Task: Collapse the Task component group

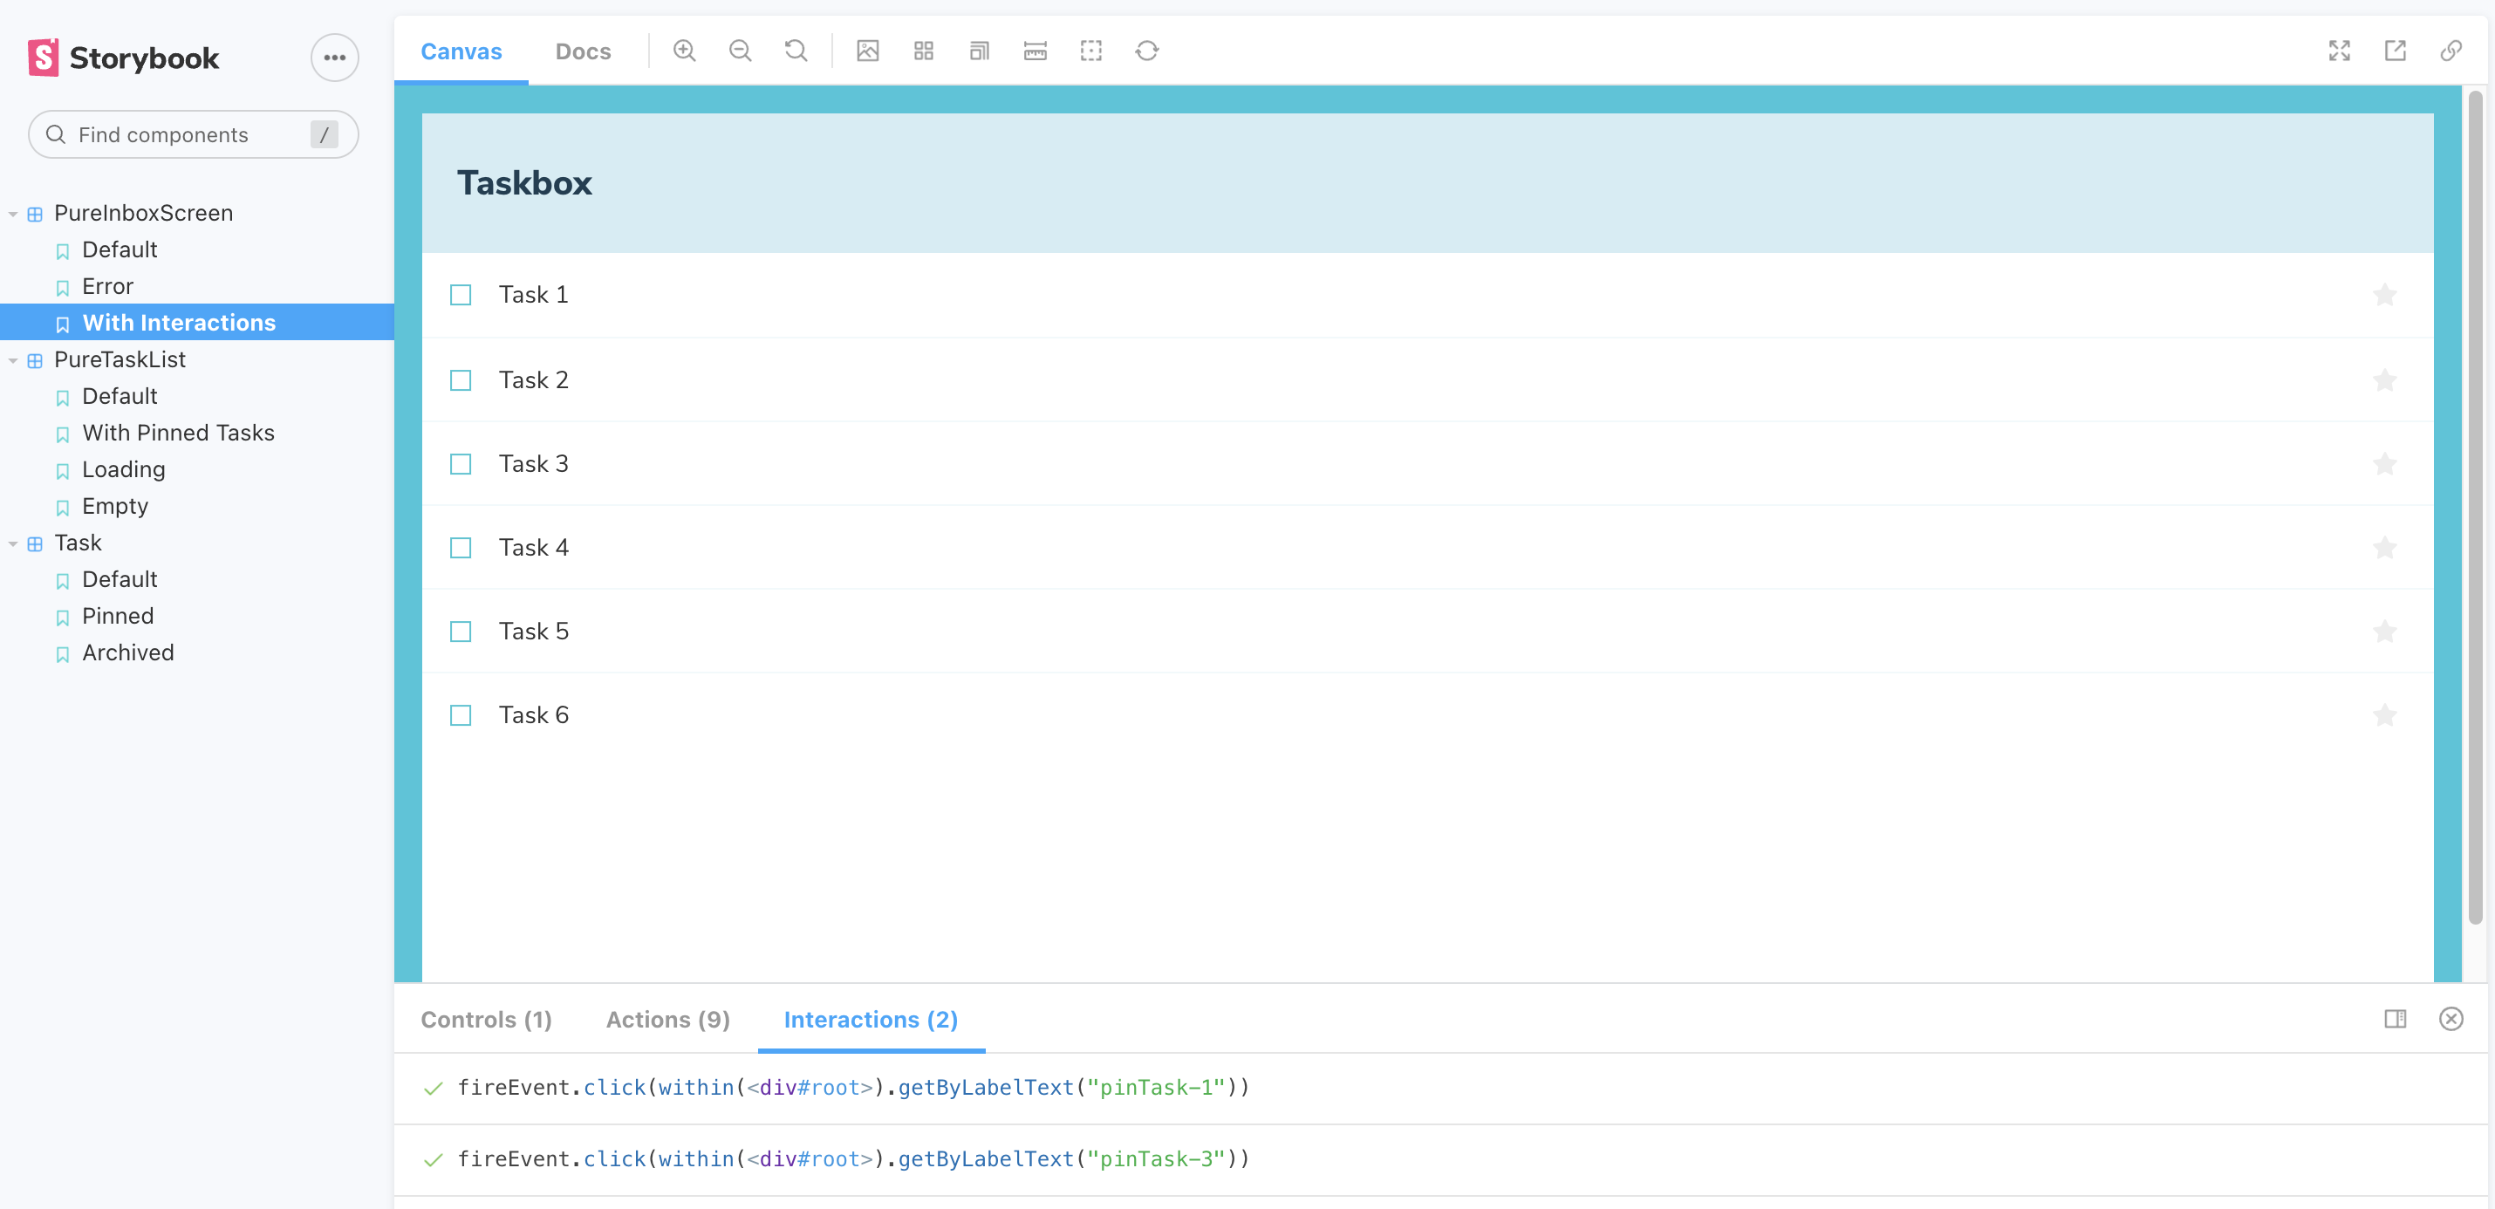Action: [x=14, y=543]
